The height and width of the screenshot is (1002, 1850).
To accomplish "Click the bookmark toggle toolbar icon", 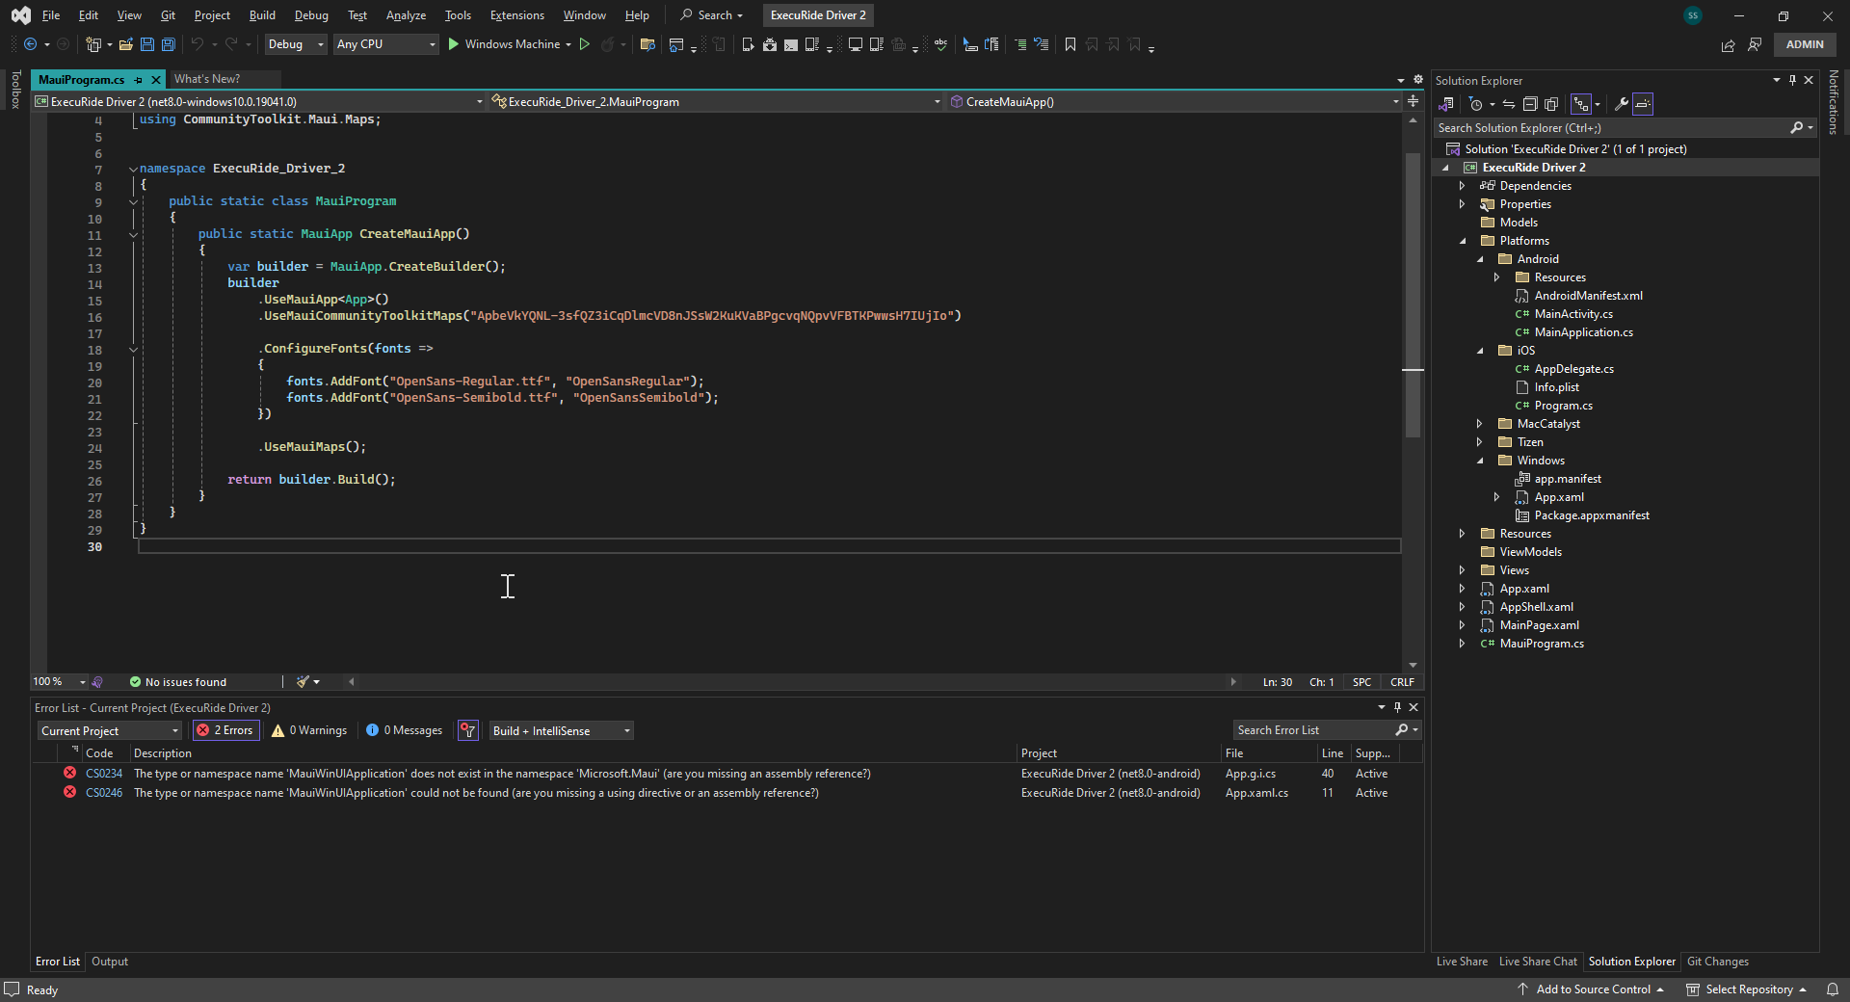I will pyautogui.click(x=1070, y=44).
